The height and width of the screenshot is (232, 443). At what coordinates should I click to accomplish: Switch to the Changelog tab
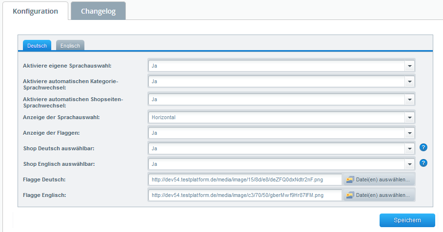99,11
